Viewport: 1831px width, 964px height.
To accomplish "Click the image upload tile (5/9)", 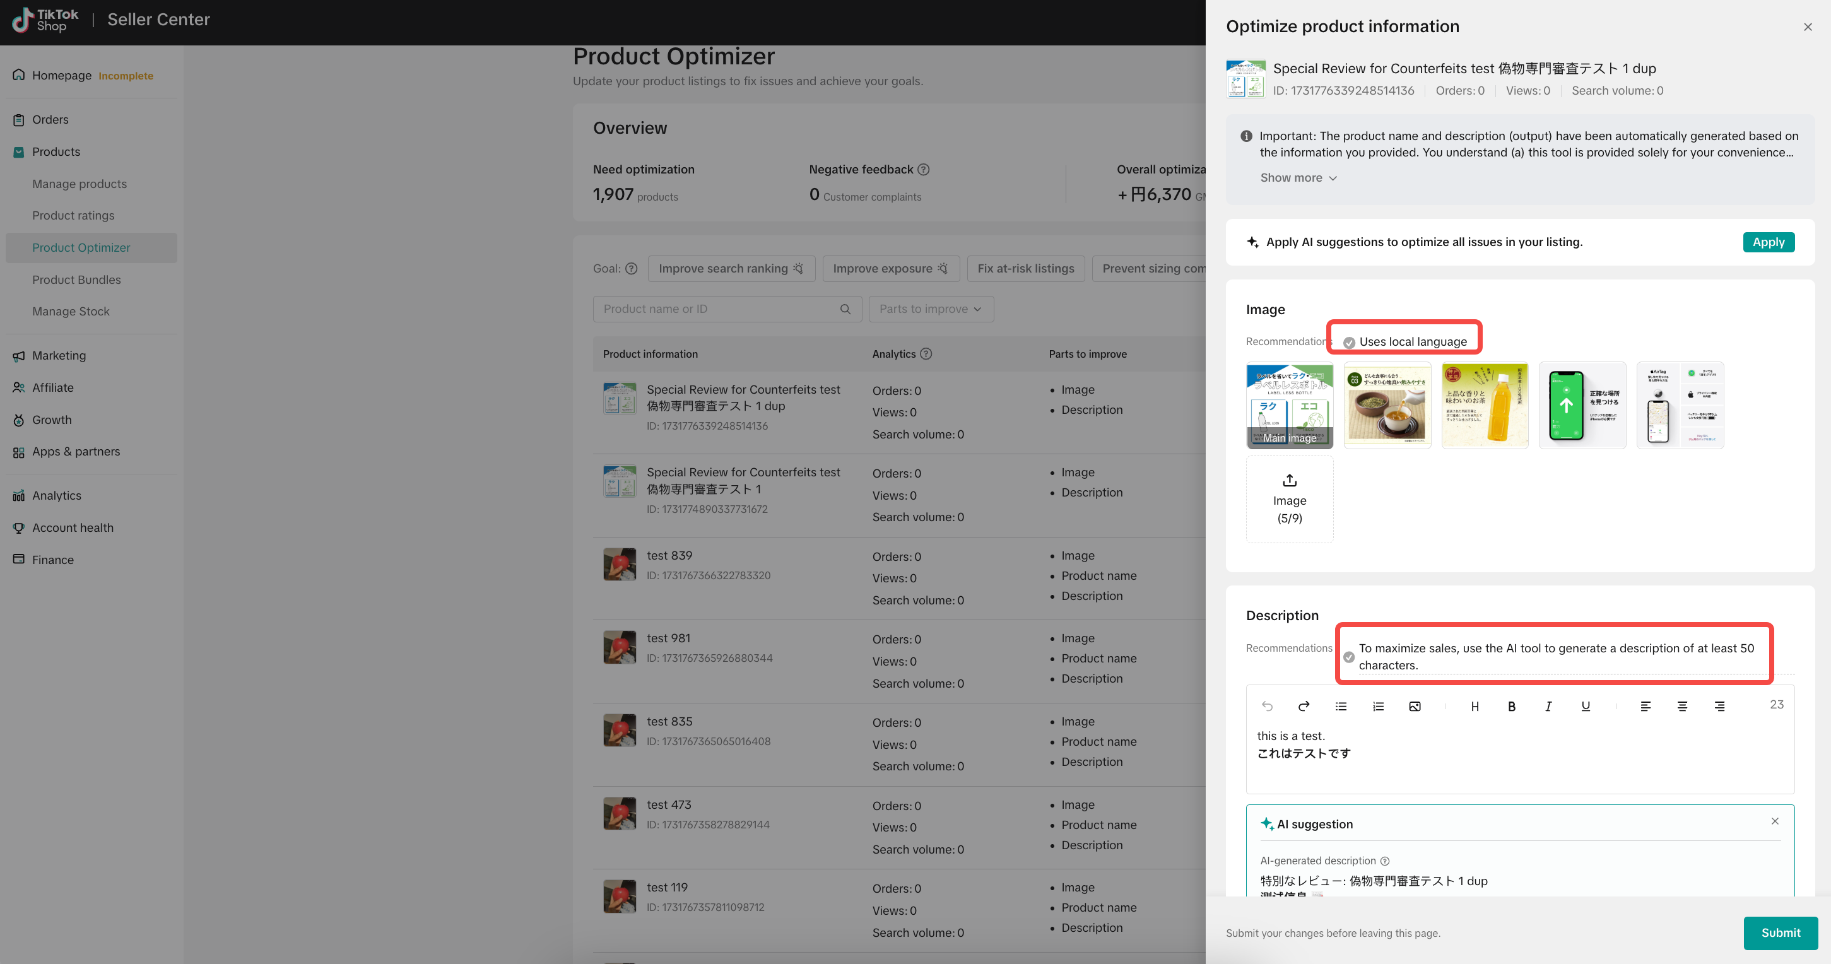I will click(1290, 499).
